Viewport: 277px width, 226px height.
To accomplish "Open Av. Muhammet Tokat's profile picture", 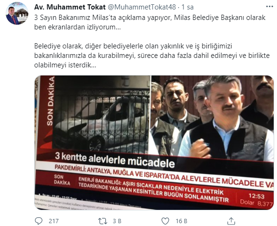I will [x=17, y=13].
